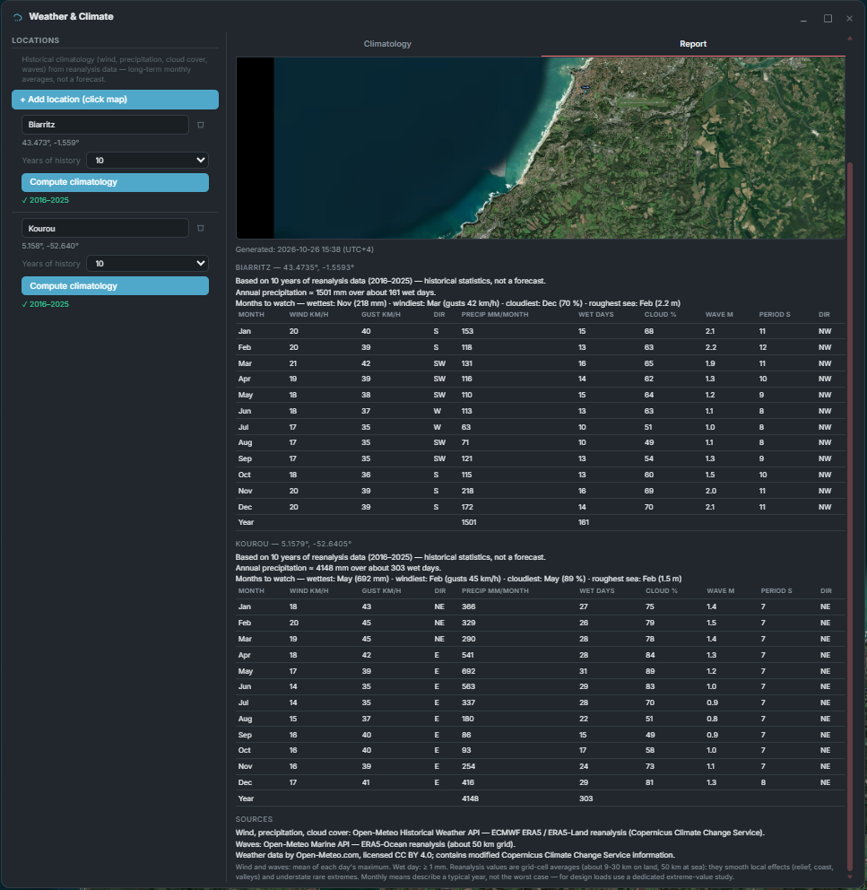The height and width of the screenshot is (890, 867).
Task: Click Biarritz December cloud value 70
Action: tap(648, 507)
